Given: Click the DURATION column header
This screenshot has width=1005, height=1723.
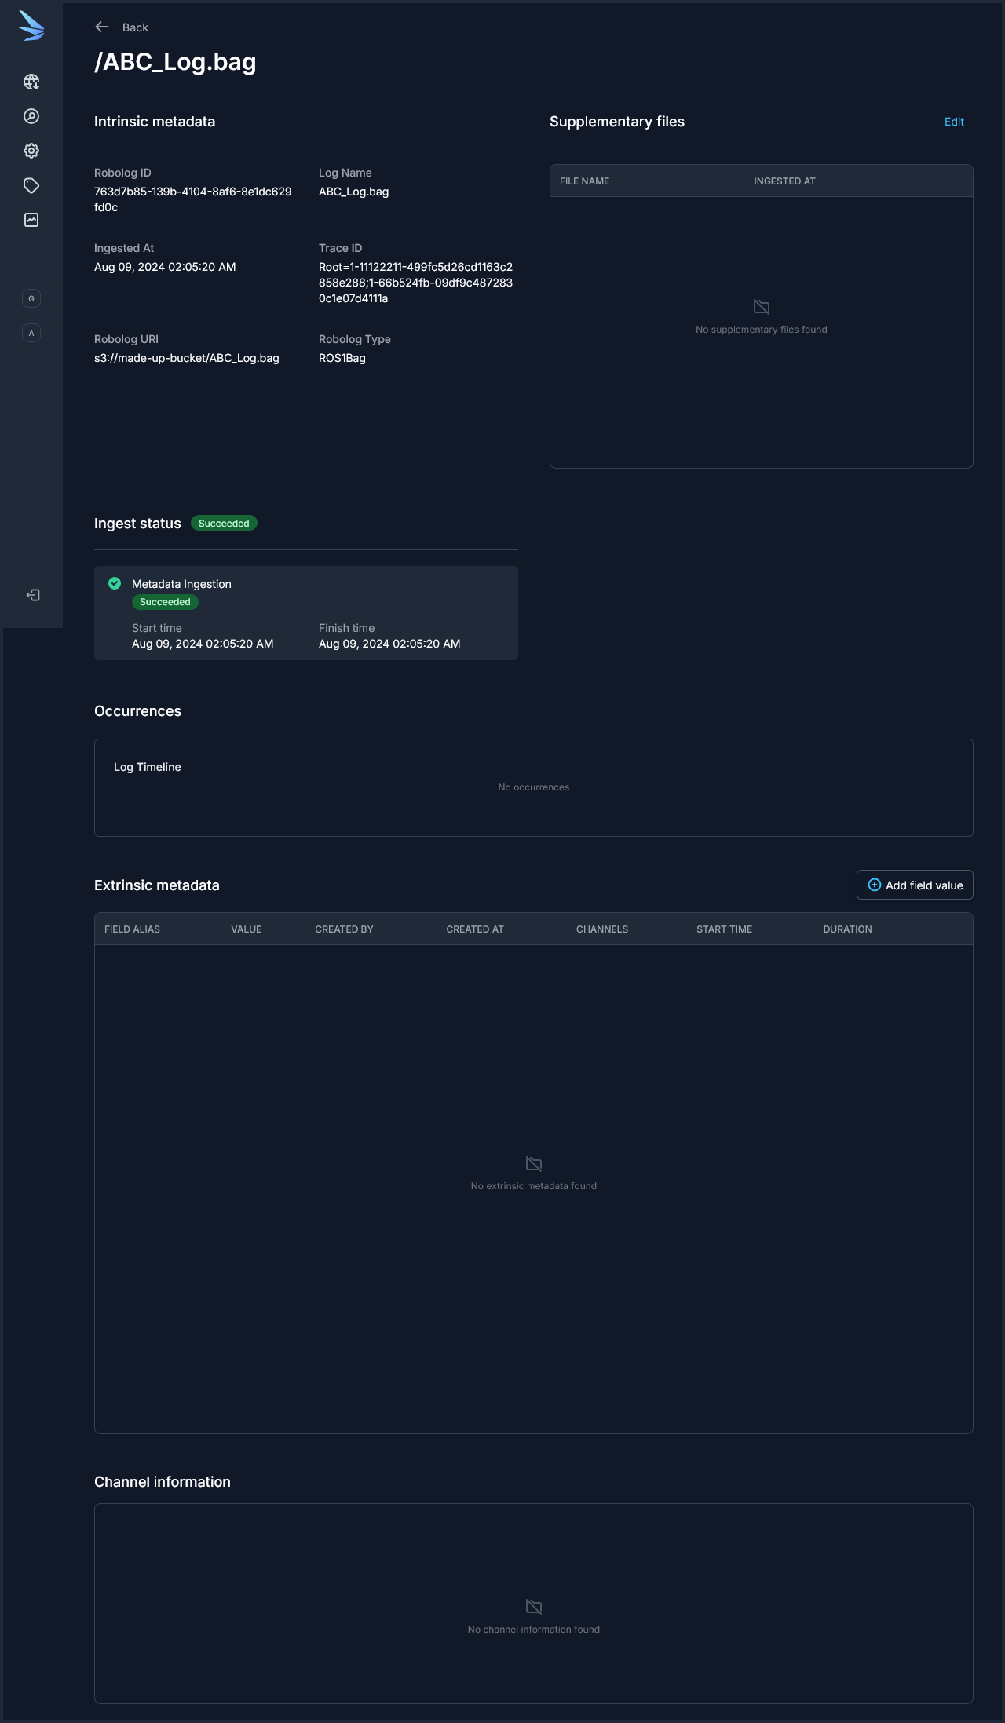Looking at the screenshot, I should point(847,929).
